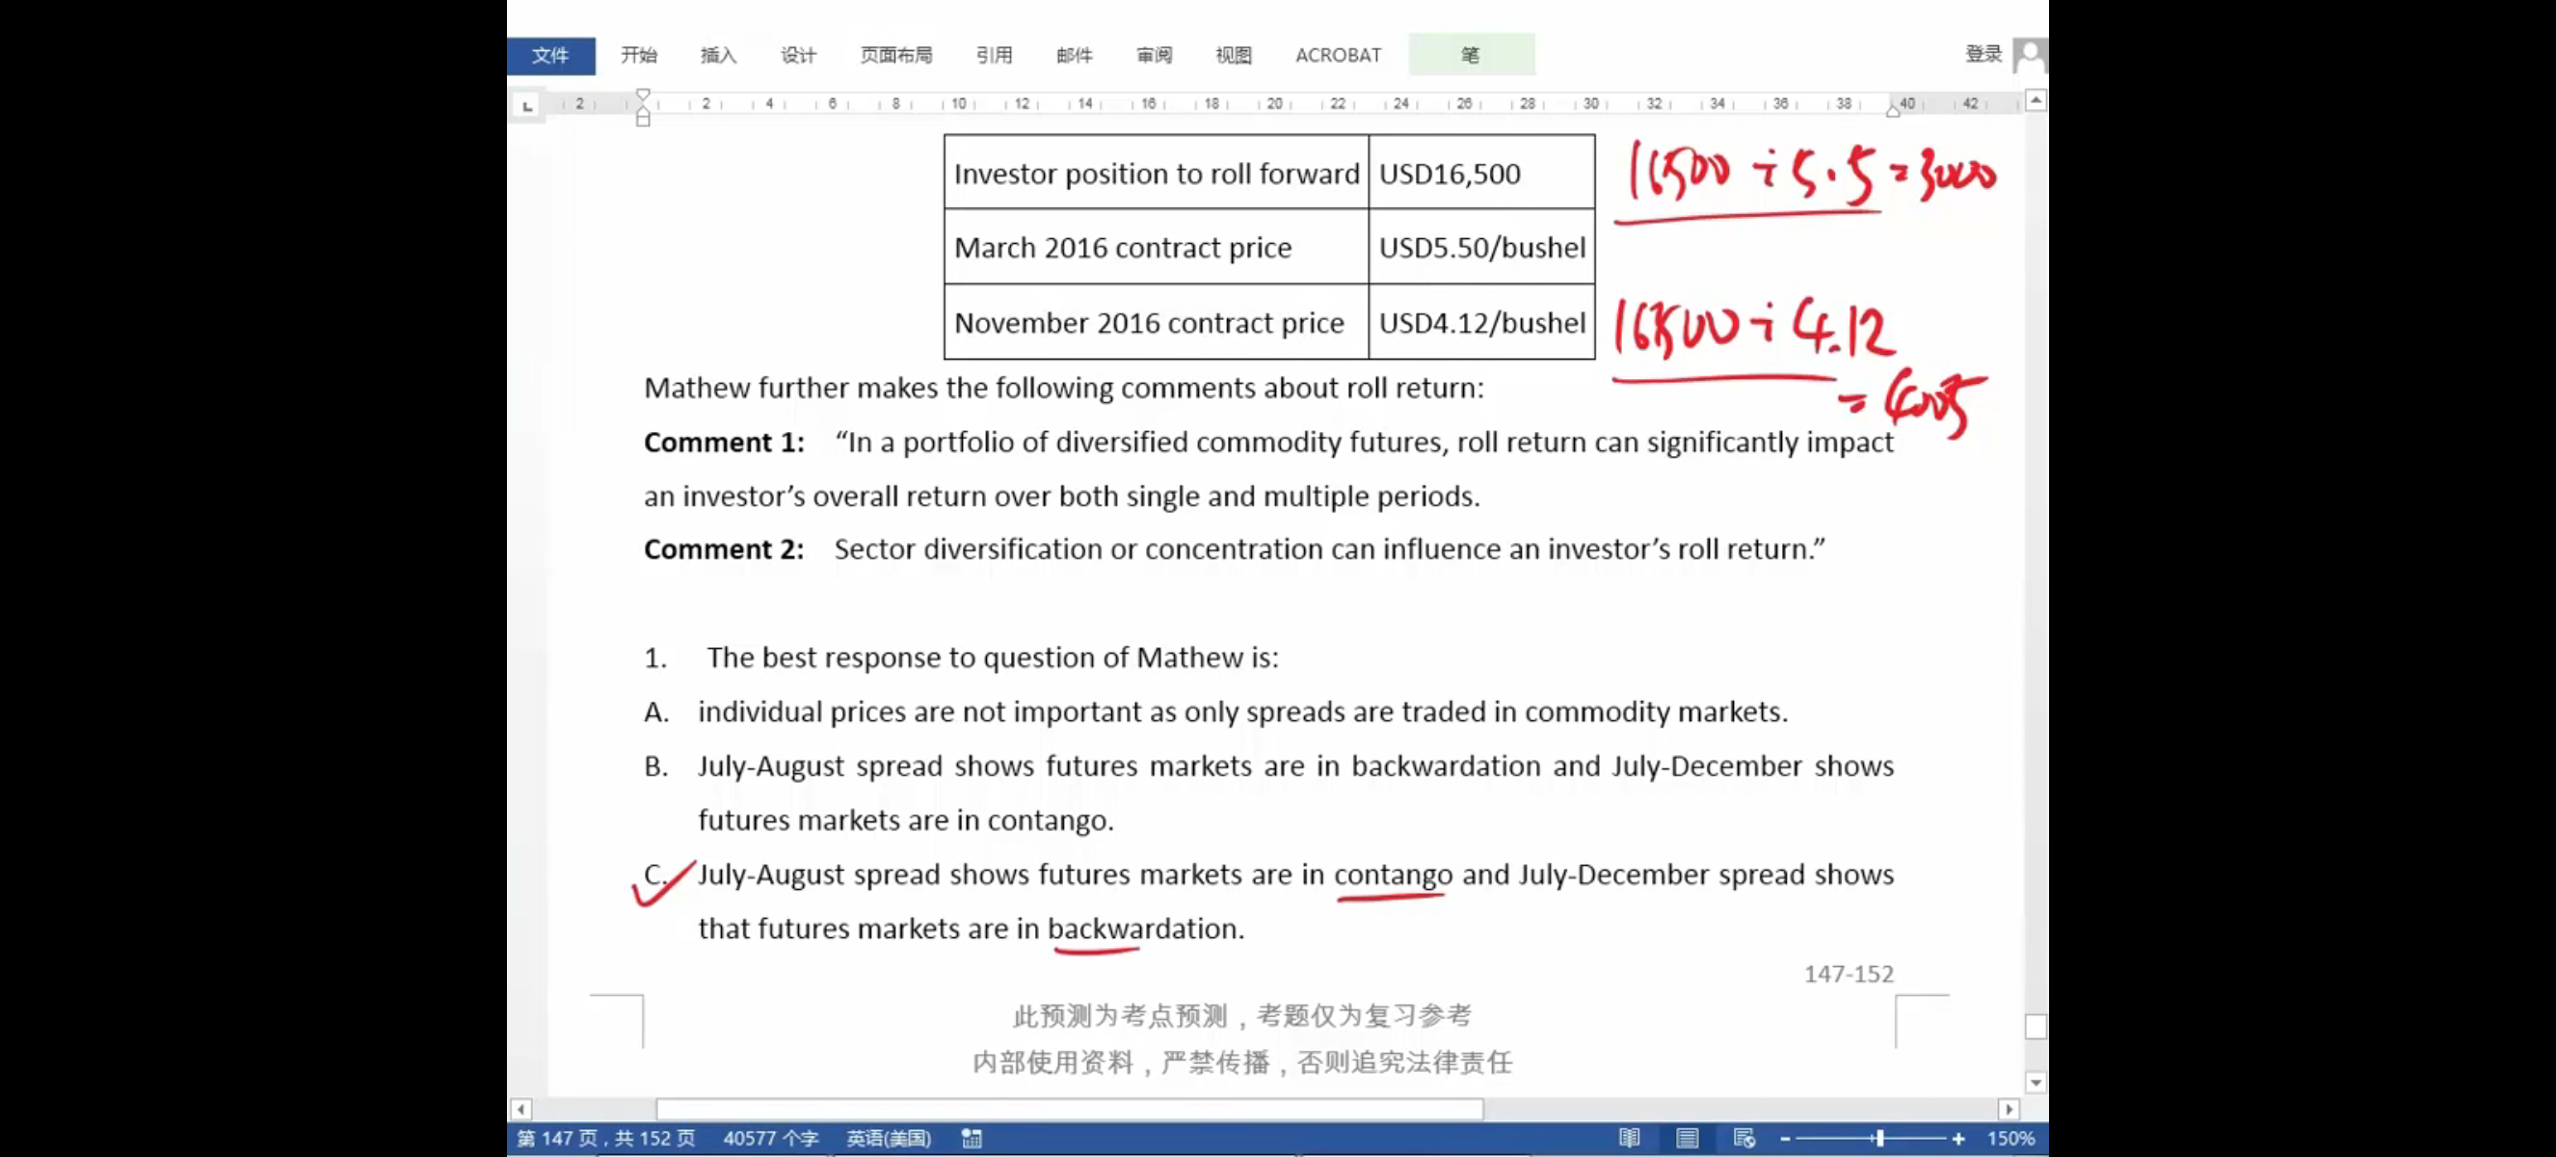Click the zoom in plus button
The width and height of the screenshot is (2556, 1157).
(x=1957, y=1138)
